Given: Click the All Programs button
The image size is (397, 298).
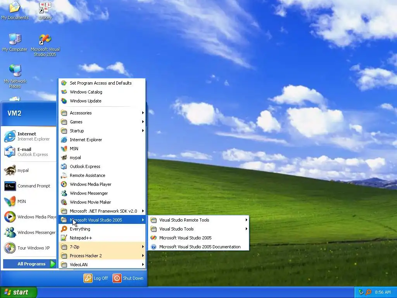Looking at the screenshot, I should point(29,264).
